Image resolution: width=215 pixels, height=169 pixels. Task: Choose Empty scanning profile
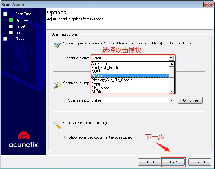pyautogui.click(x=130, y=84)
